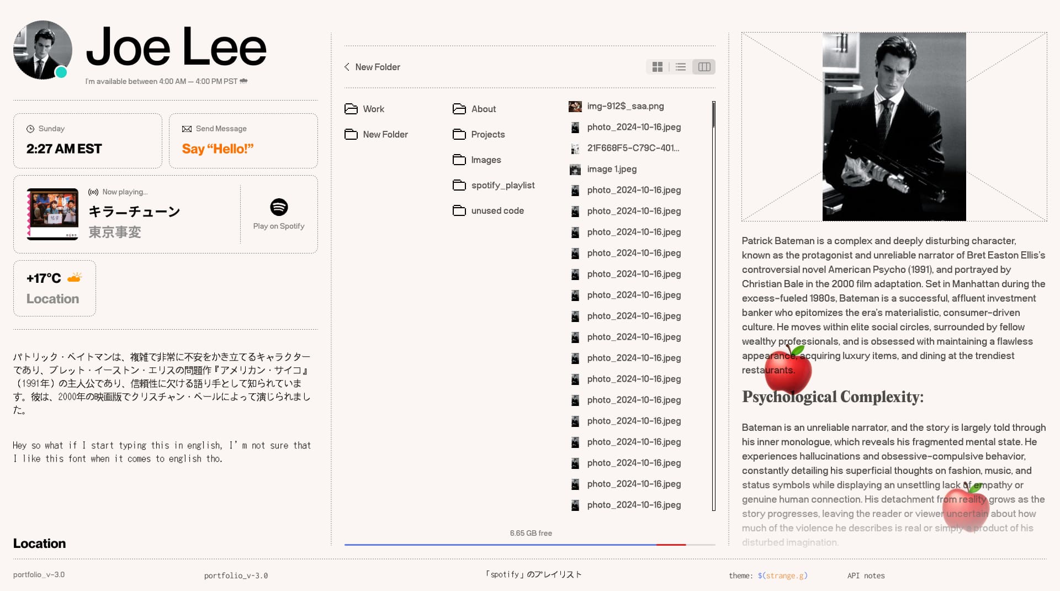
Task: Click the envelope Send Message icon
Action: tap(187, 129)
